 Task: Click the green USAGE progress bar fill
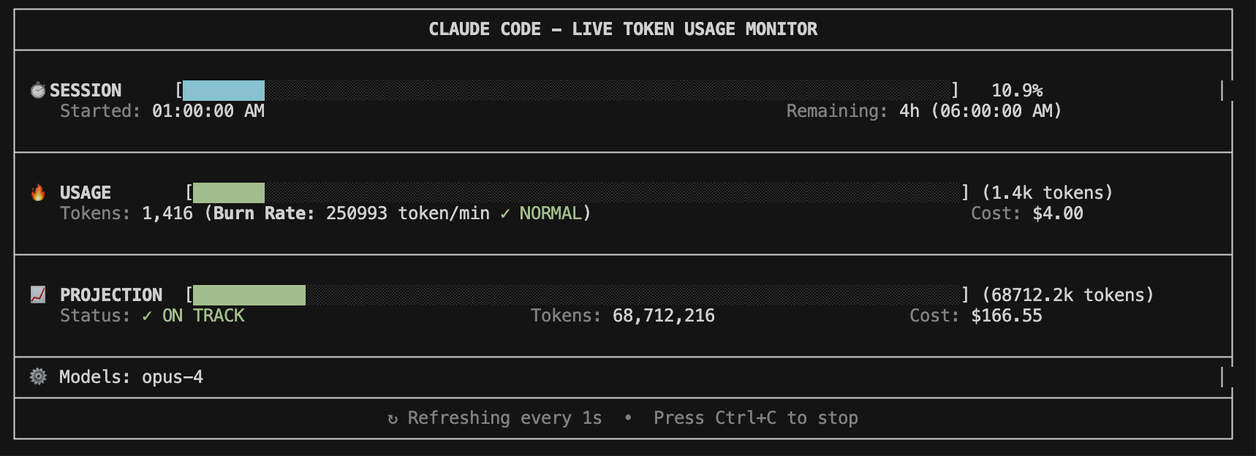click(229, 192)
